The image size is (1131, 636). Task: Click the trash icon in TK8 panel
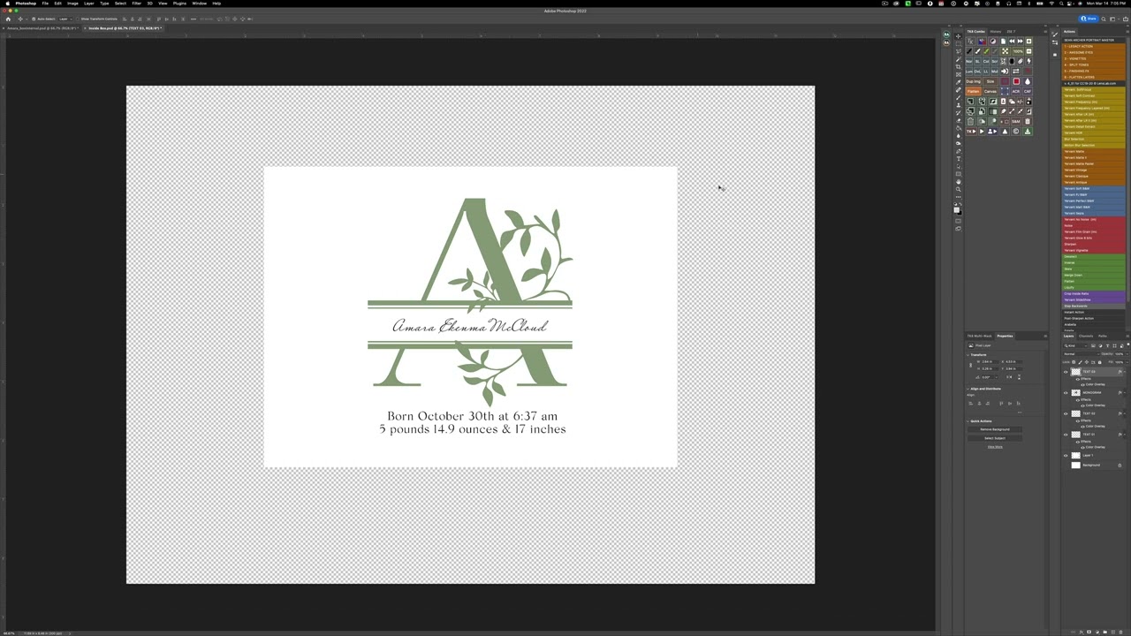[1028, 121]
